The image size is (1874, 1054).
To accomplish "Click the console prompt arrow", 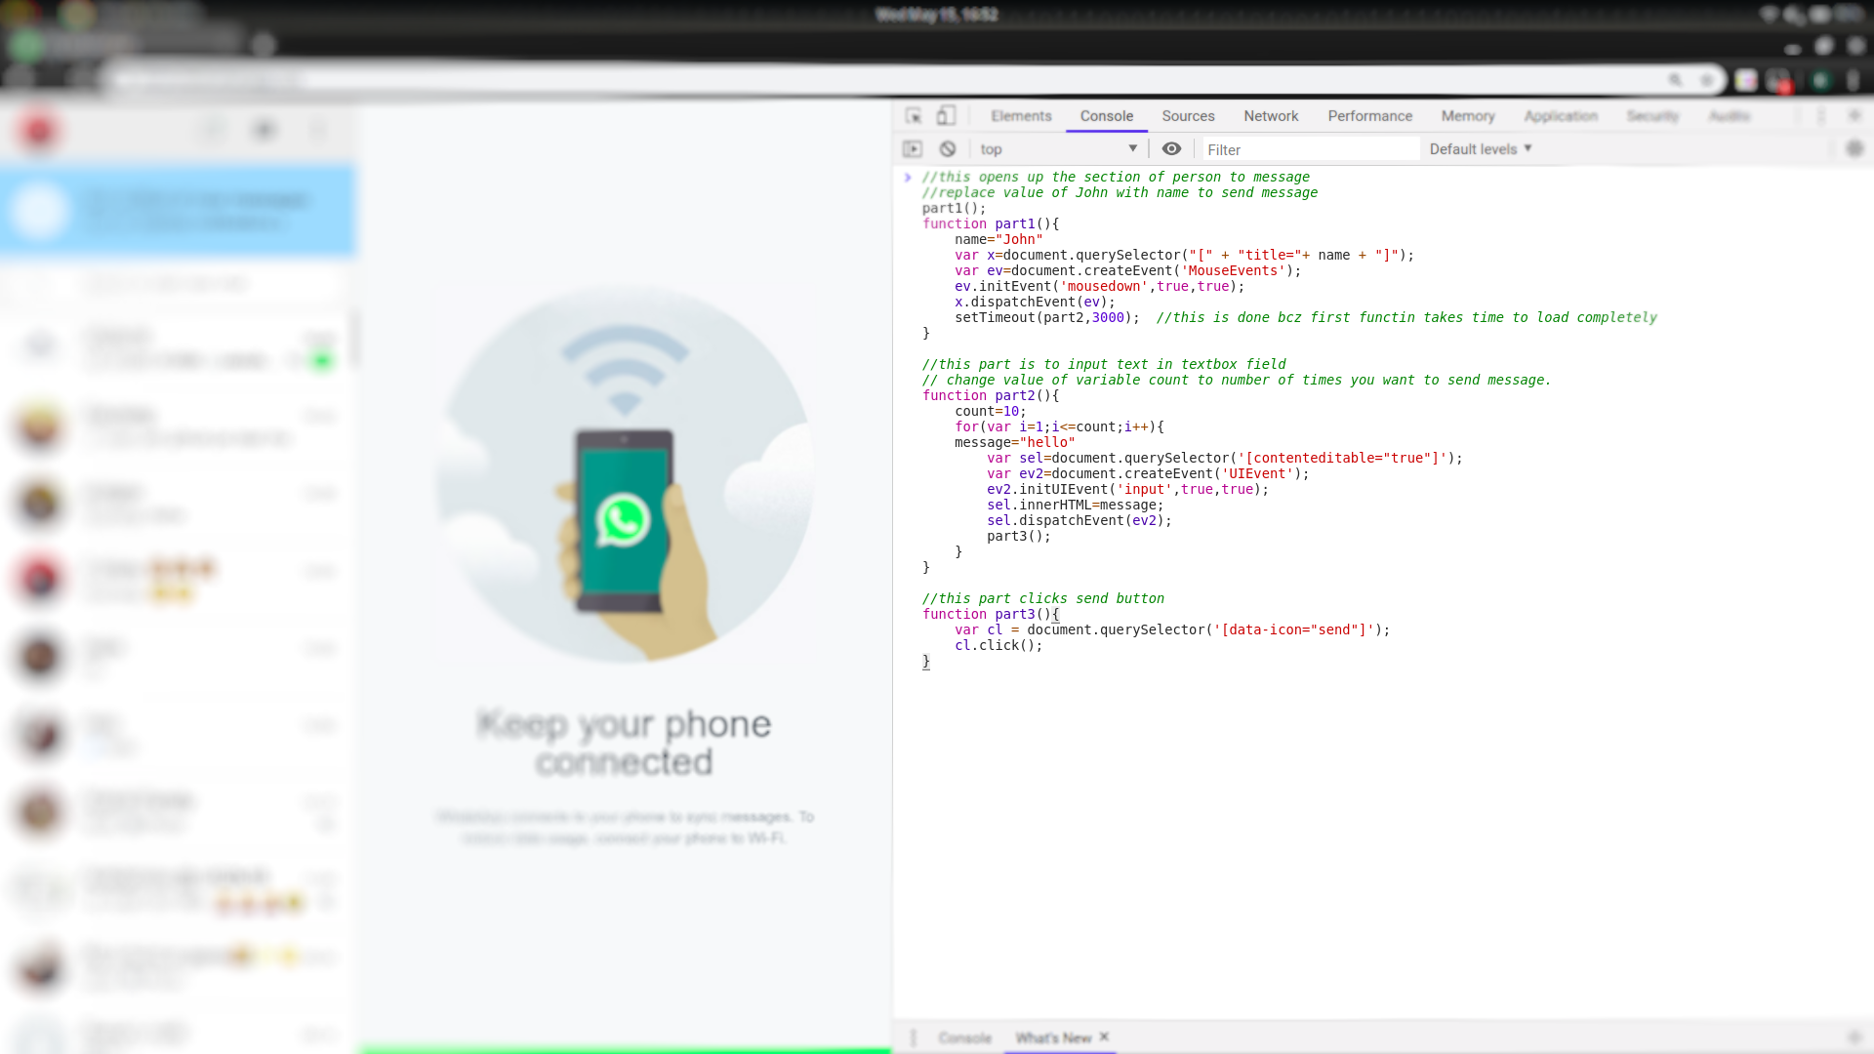I will (x=908, y=178).
